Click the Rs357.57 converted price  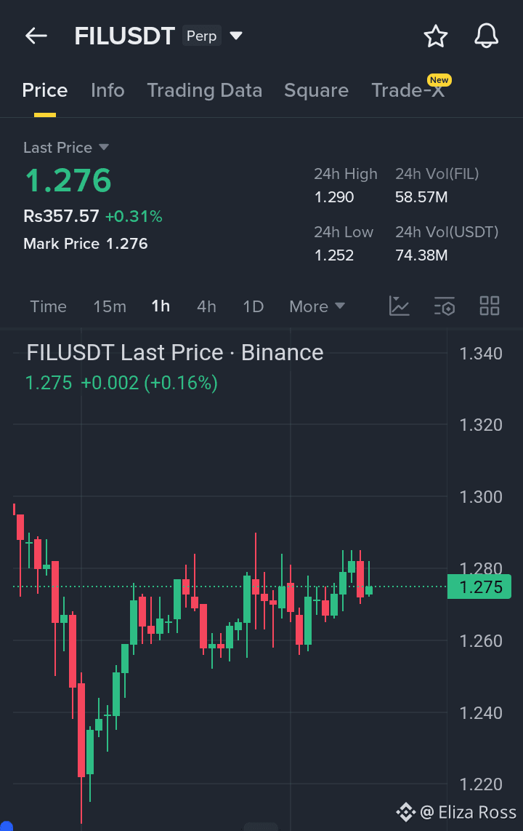(x=61, y=215)
